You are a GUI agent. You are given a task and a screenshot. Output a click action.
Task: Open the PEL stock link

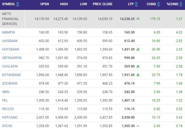tap(5, 100)
